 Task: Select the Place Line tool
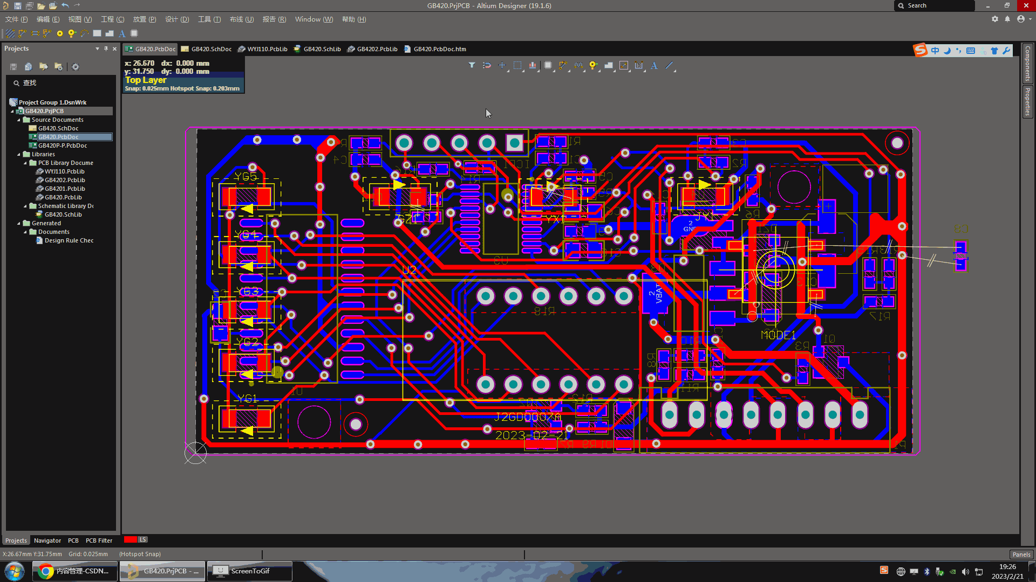pos(669,65)
